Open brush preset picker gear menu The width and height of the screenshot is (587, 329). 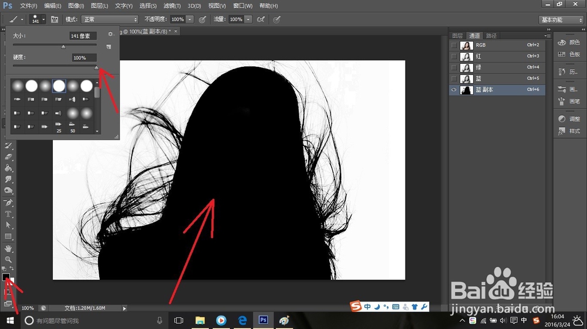[110, 34]
